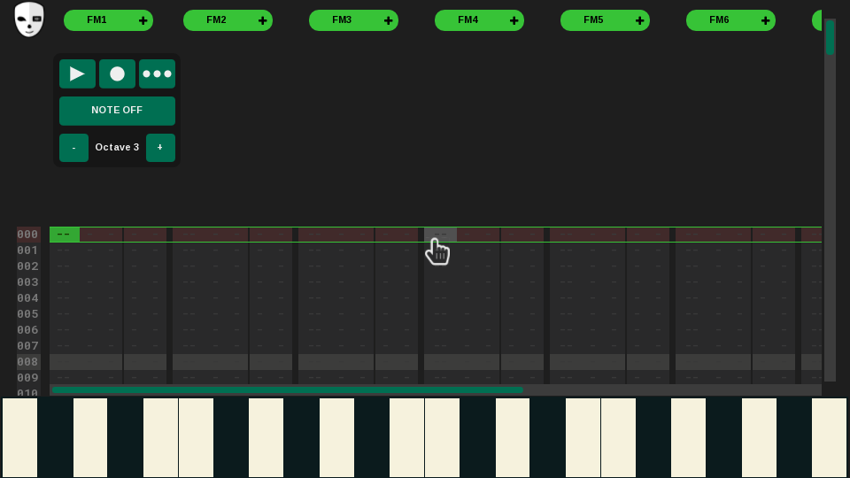Select the highlighted FM4 note cell in row 000
The width and height of the screenshot is (850, 478).
pos(440,235)
